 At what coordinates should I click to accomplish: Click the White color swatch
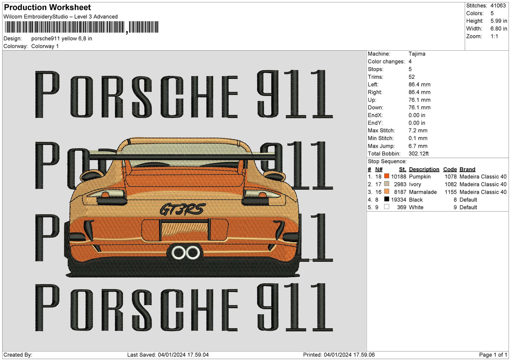387,207
